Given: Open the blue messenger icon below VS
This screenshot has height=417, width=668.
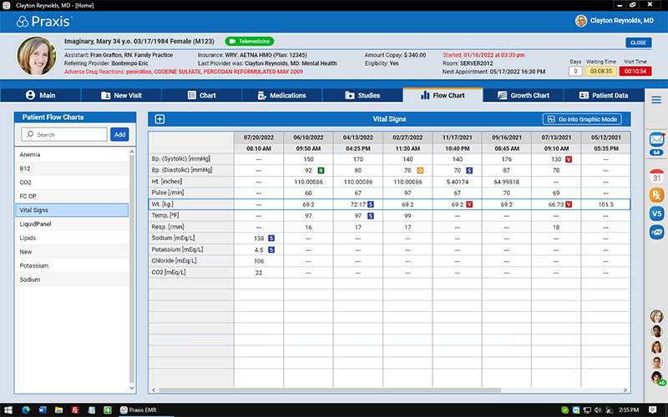Looking at the screenshot, I should click(656, 233).
